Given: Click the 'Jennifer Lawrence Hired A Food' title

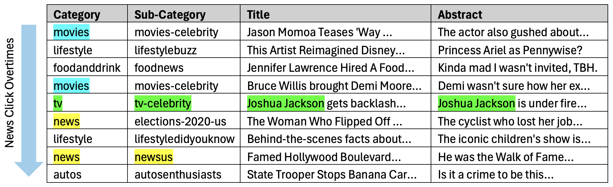Looking at the screenshot, I should (330, 68).
